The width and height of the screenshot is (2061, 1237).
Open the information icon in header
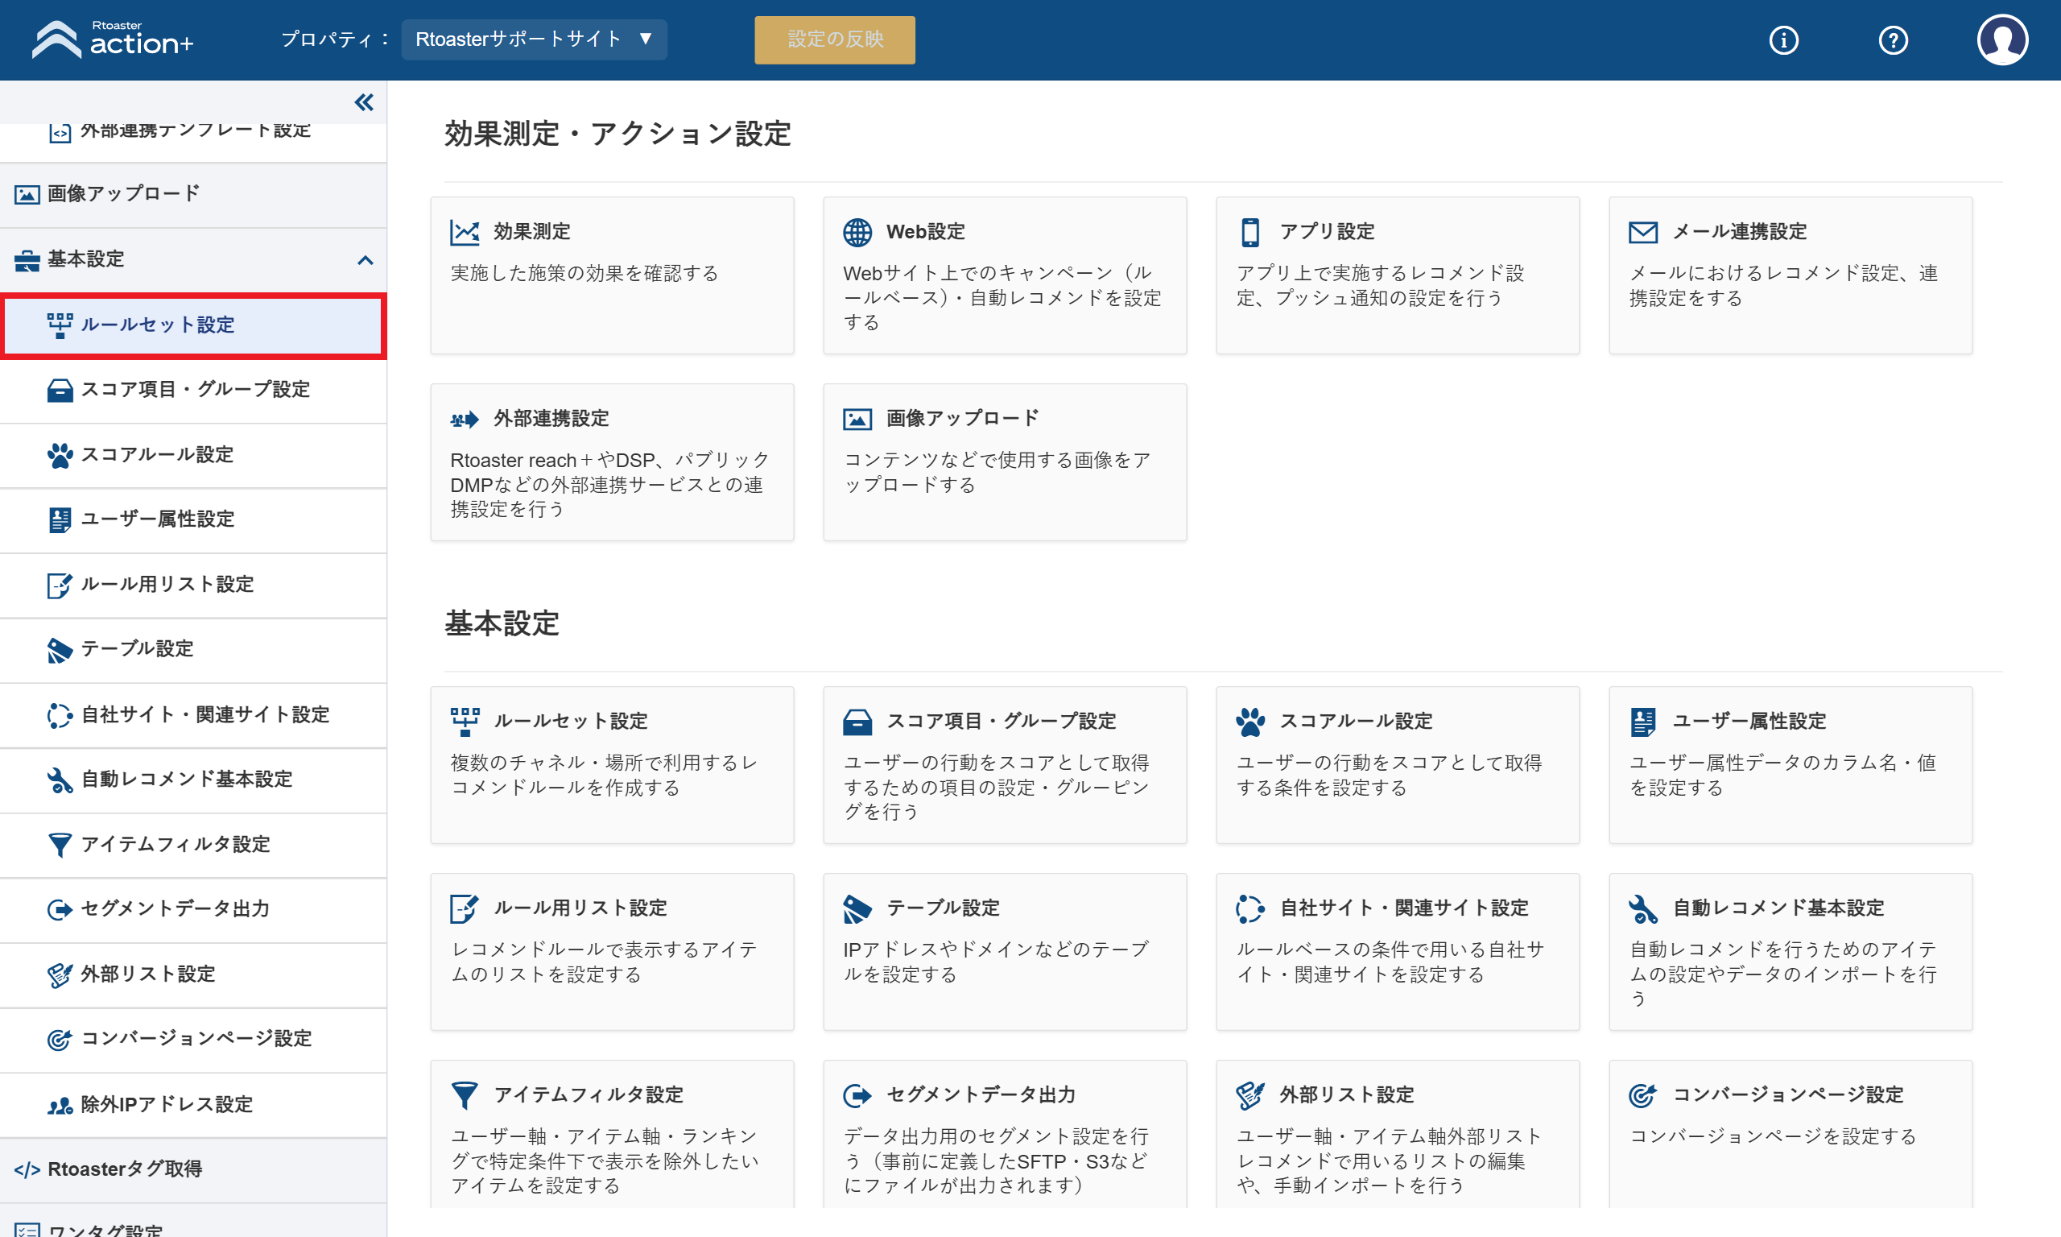[1782, 40]
